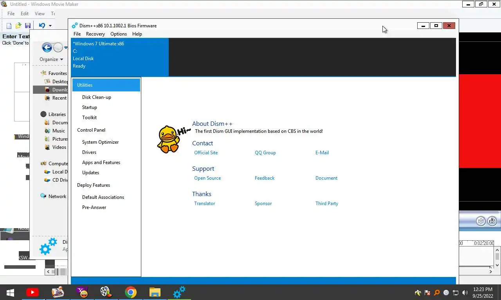This screenshot has width=501, height=300.
Task: Open the Help menu in Dism++
Action: [x=137, y=34]
